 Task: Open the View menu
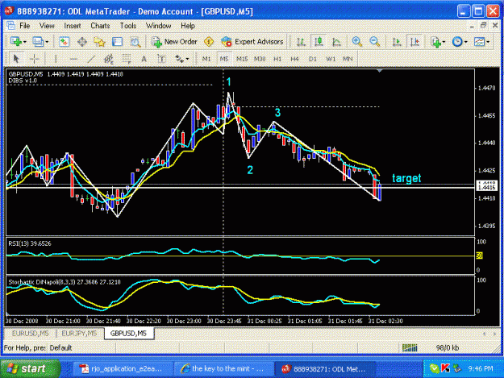point(47,26)
